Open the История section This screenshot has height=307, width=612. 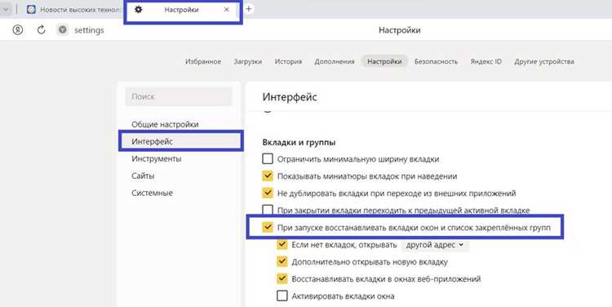288,61
